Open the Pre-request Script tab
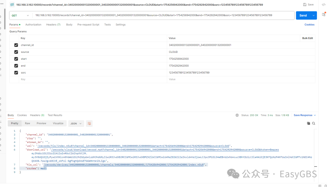327x187 pixels. click(88, 24)
